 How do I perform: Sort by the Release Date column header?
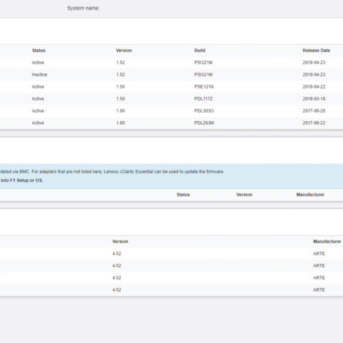(316, 50)
